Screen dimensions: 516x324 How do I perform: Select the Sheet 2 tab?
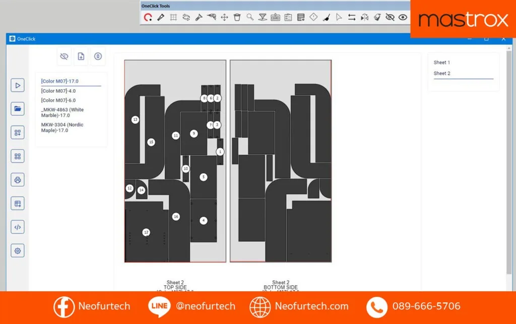click(x=441, y=73)
